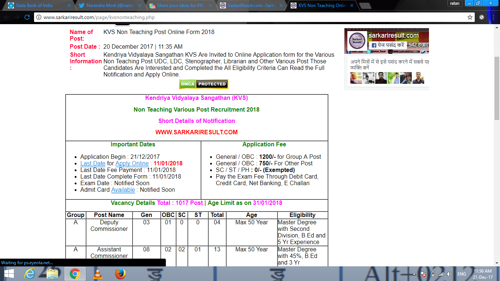Image resolution: width=500 pixels, height=281 pixels.
Task: Launch VLC media player from taskbar
Action: click(98, 274)
